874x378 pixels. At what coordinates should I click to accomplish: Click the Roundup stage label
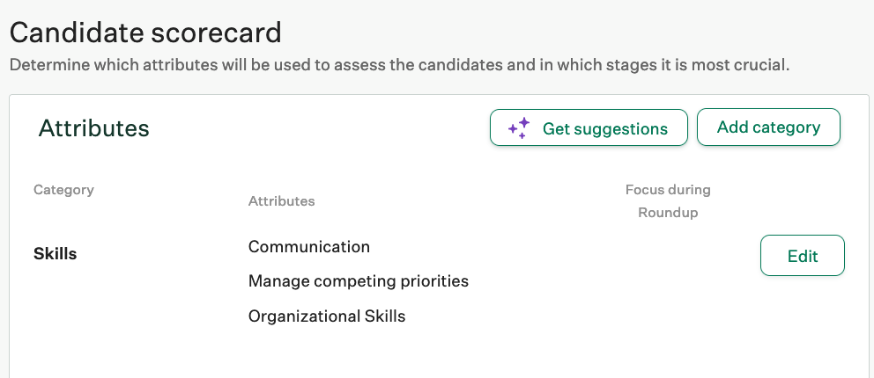(x=668, y=213)
